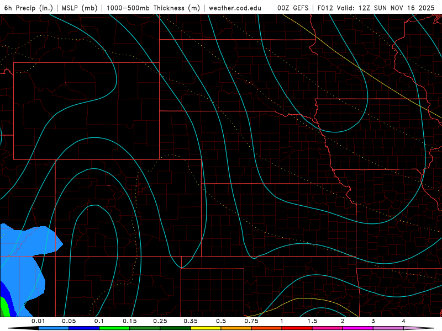Select the medium green 0.15 inch swatch
This screenshot has width=442, height=331.
tap(145, 328)
